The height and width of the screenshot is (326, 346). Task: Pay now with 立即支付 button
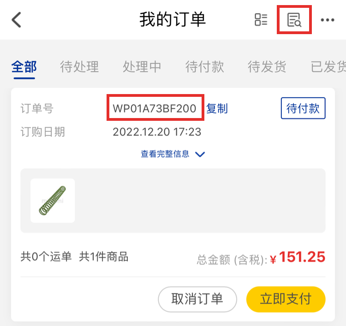tap(286, 299)
